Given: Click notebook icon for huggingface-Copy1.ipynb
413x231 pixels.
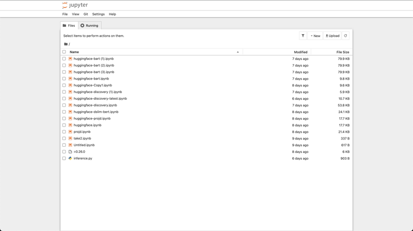Looking at the screenshot, I should (70, 85).
